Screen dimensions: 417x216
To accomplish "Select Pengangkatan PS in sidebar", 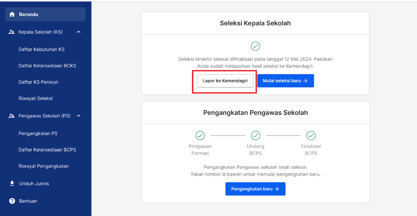I will click(38, 134).
